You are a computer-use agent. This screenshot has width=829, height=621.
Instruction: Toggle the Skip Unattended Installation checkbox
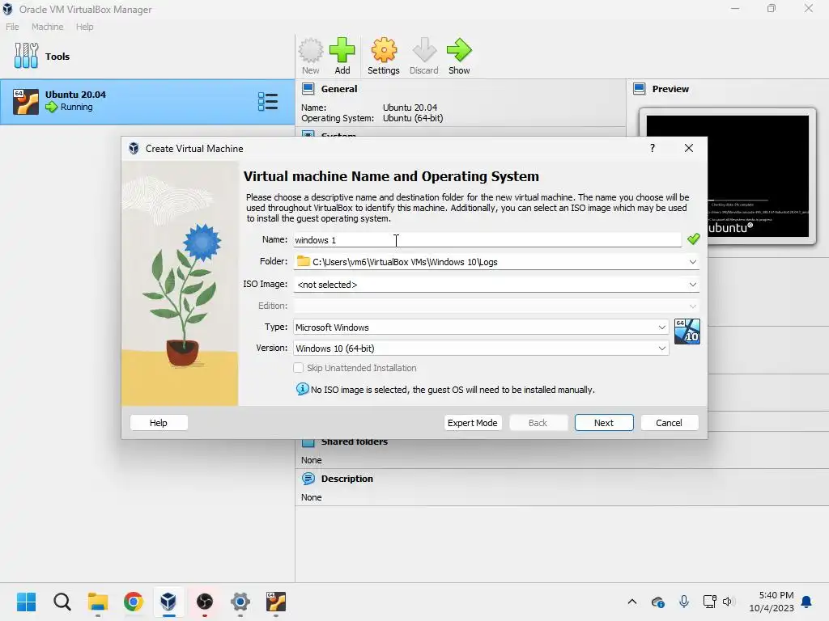coord(299,368)
